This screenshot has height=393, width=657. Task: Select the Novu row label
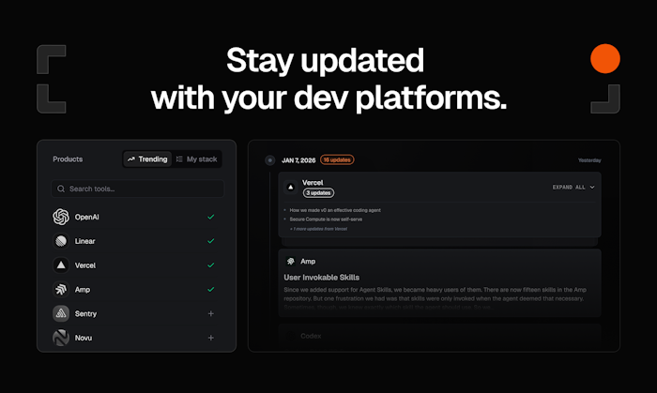(x=83, y=338)
